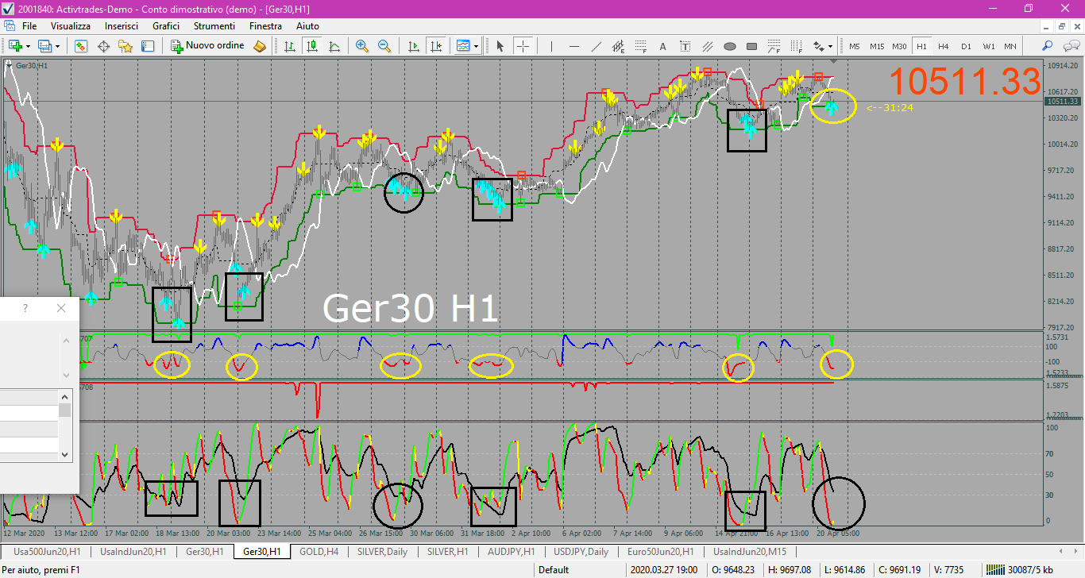Zoom out of the chart
The height and width of the screenshot is (578, 1085).
[384, 46]
